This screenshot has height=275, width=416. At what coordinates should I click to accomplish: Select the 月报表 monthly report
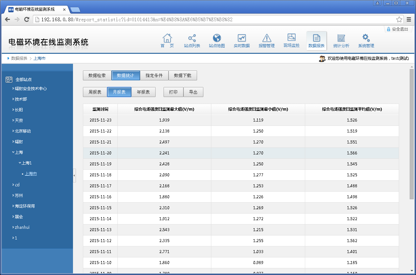[x=119, y=92]
